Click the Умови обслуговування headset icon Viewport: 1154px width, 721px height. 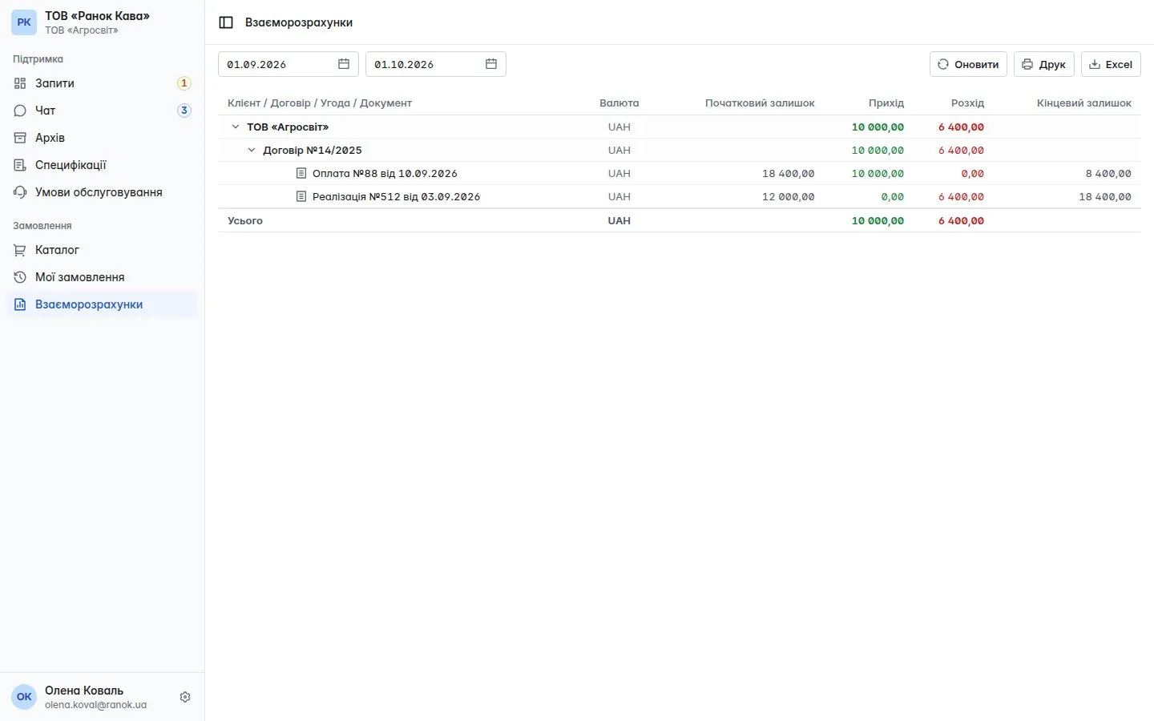pos(20,192)
